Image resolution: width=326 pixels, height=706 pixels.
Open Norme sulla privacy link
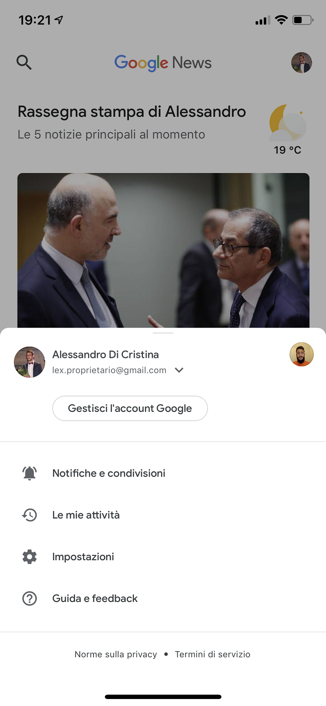(116, 654)
